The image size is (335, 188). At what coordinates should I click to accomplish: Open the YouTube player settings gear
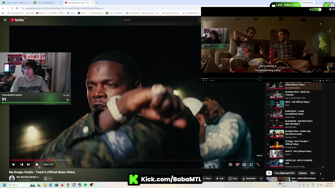[237, 164]
